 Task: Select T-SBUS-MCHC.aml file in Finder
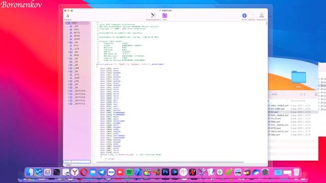coord(278,131)
